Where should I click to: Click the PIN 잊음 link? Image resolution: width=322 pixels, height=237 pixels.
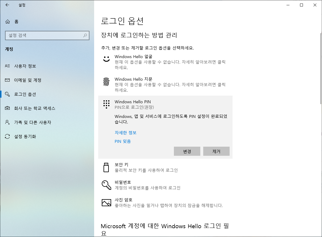(x=123, y=141)
